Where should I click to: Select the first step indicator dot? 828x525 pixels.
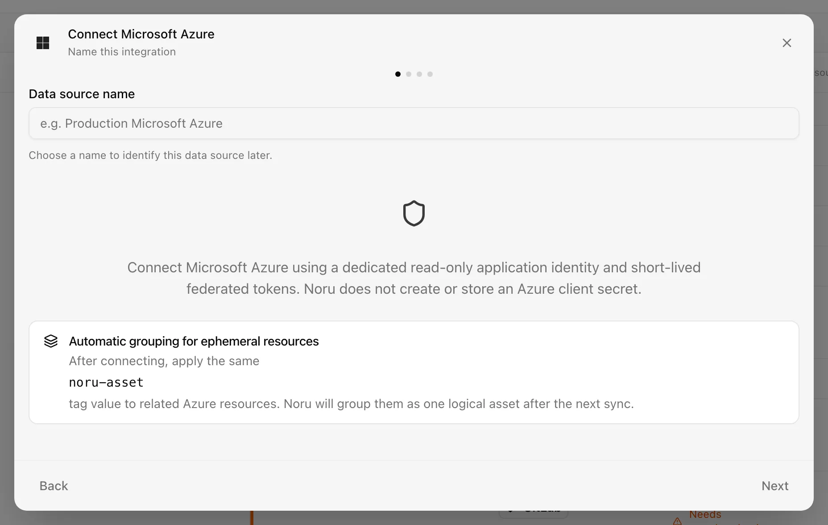(398, 74)
